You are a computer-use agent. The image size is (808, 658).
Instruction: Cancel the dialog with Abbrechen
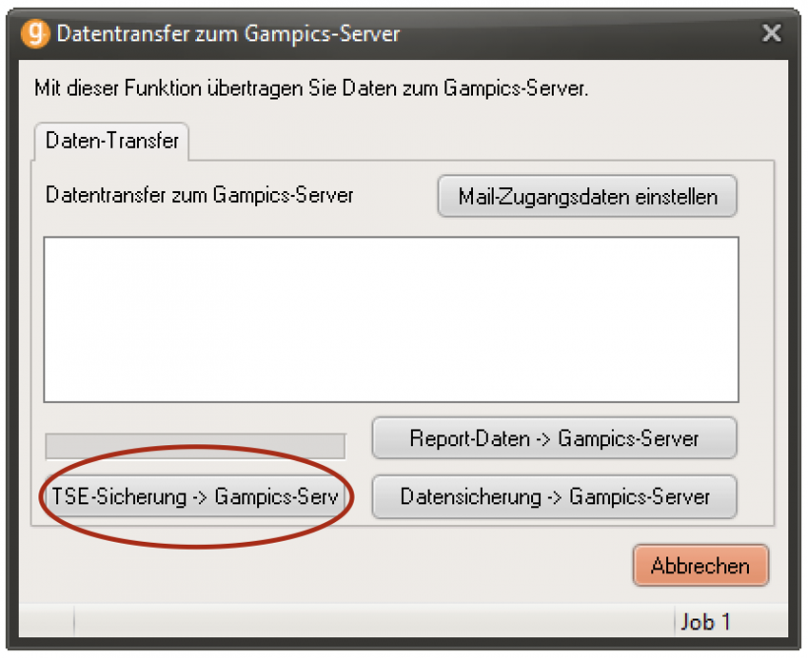[701, 565]
